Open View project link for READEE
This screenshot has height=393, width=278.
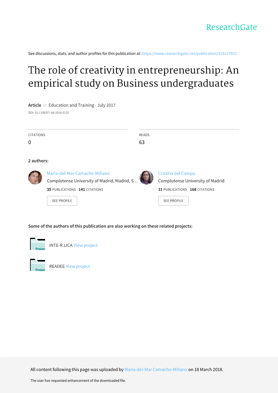click(78, 266)
